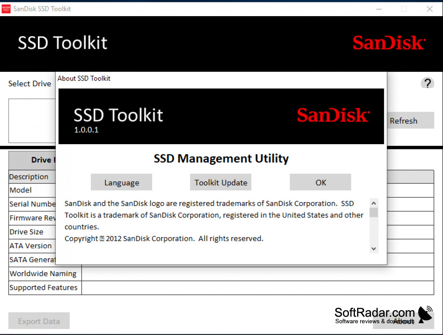Click the ATA Version row label

coord(31,246)
